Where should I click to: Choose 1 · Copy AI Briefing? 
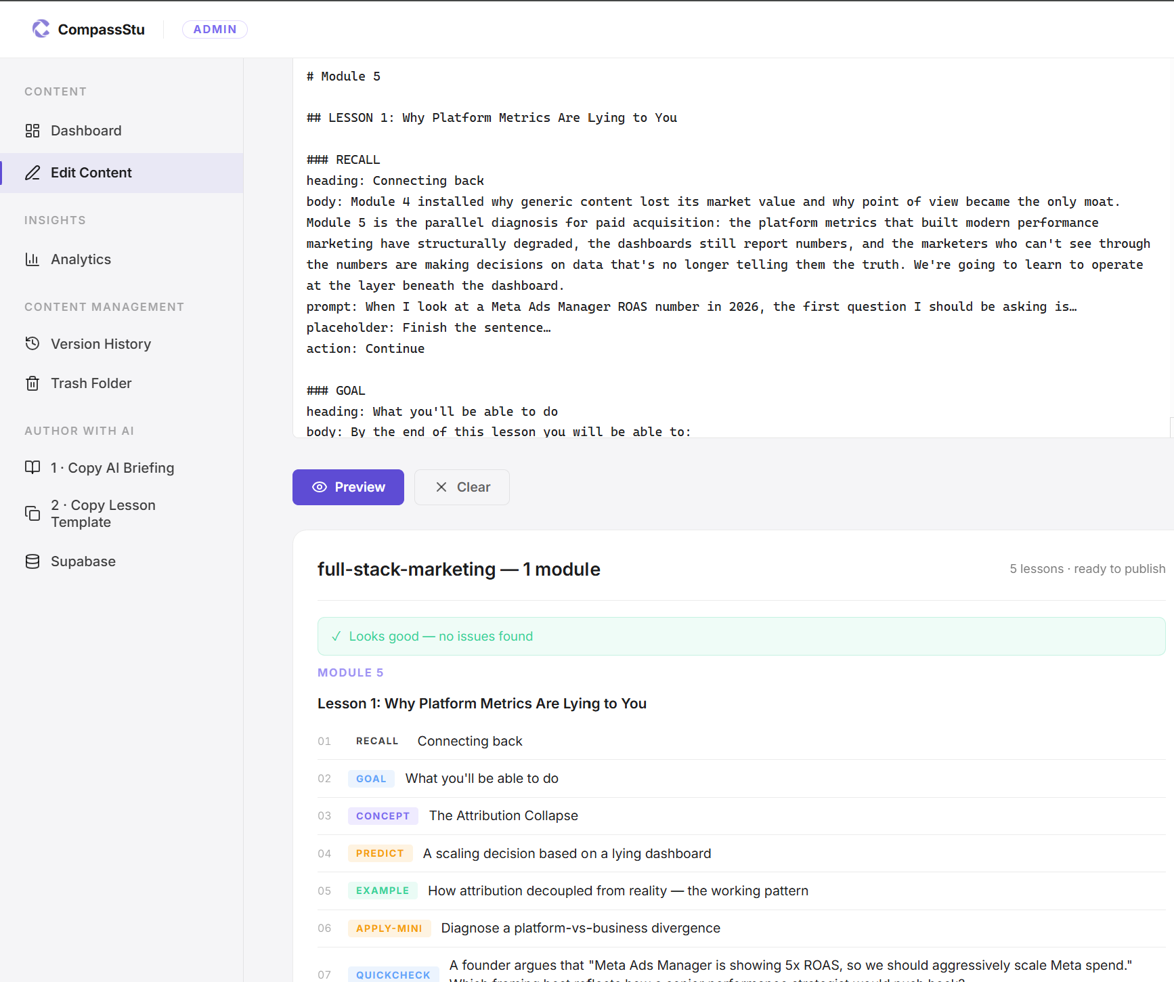pyautogui.click(x=122, y=467)
